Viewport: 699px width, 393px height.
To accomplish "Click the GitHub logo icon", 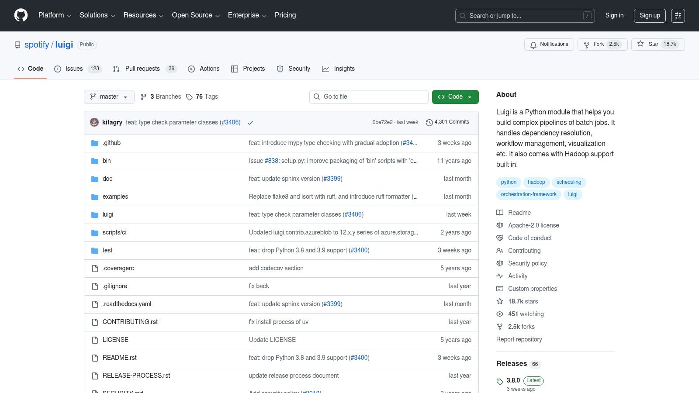I will (21, 15).
